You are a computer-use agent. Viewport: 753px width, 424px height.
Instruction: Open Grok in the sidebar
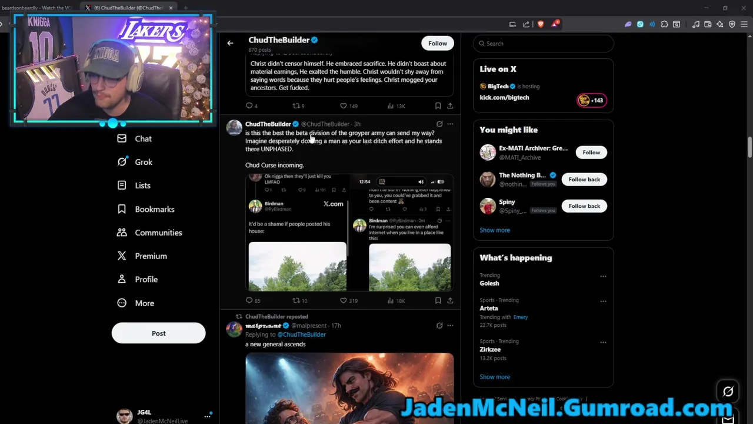point(135,162)
